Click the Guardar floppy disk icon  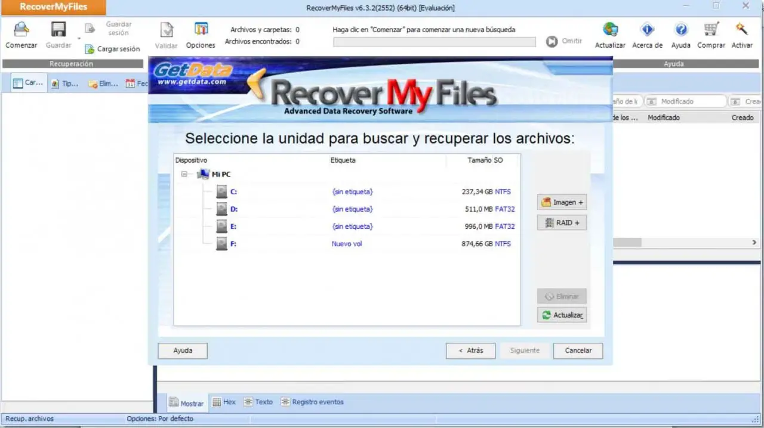[x=58, y=30]
